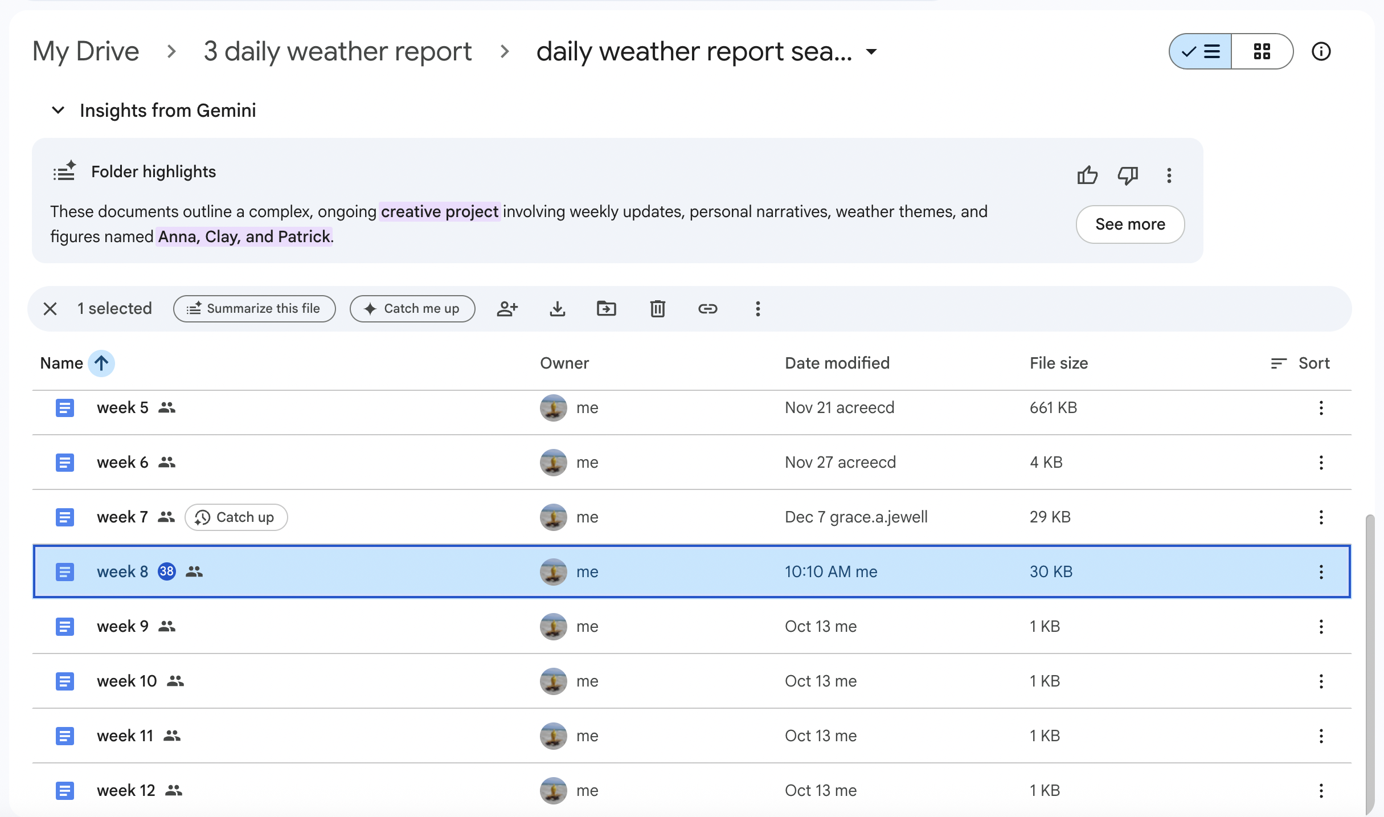This screenshot has height=817, width=1384.
Task: Switch to list layout view
Action: [1201, 51]
